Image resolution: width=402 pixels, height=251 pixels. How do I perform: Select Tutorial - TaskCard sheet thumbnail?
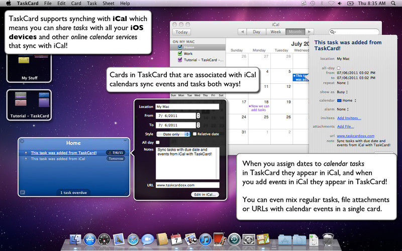pos(29,105)
